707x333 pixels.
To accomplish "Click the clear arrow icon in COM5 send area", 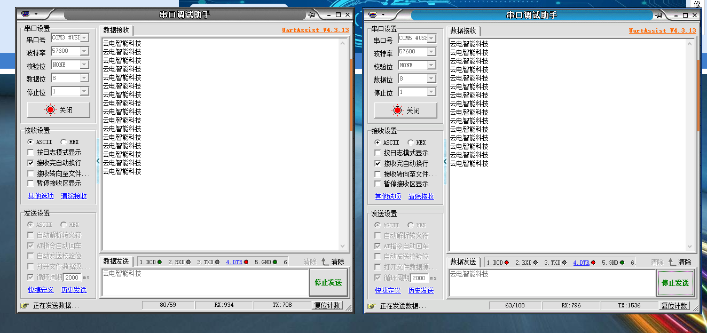I will (672, 262).
